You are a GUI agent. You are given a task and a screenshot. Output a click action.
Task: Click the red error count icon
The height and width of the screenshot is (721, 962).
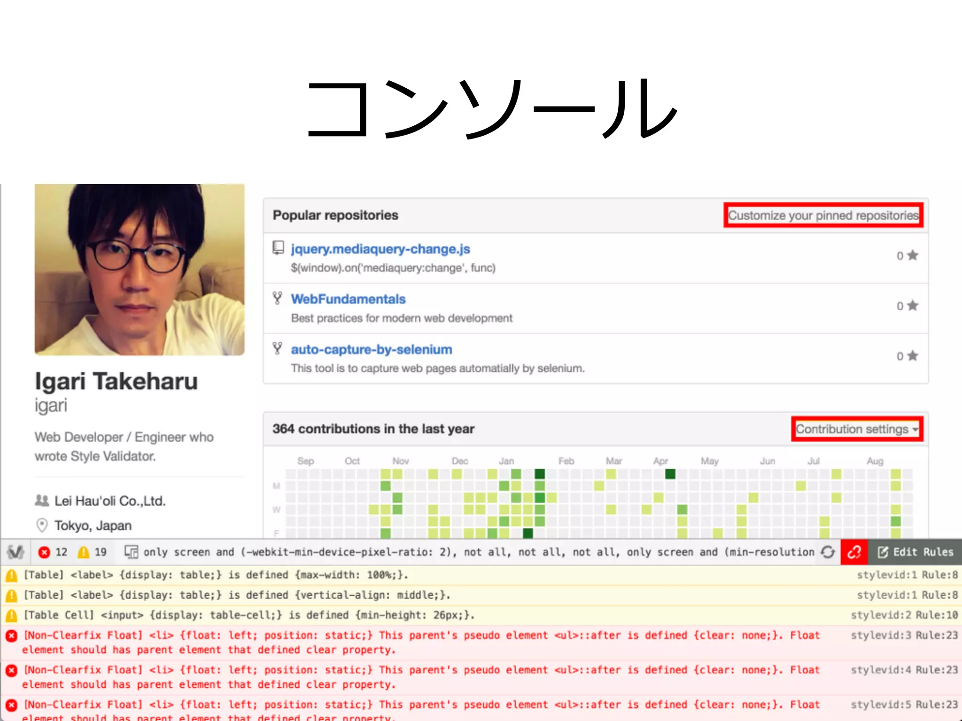44,552
